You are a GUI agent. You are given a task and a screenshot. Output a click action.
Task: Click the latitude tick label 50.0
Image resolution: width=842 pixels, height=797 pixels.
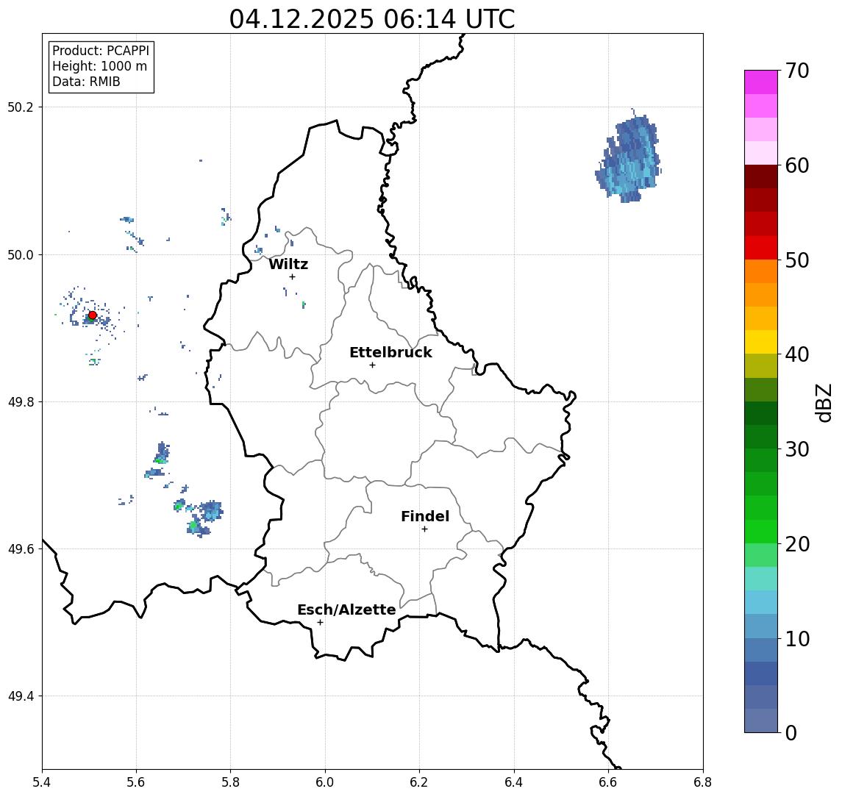[21, 254]
